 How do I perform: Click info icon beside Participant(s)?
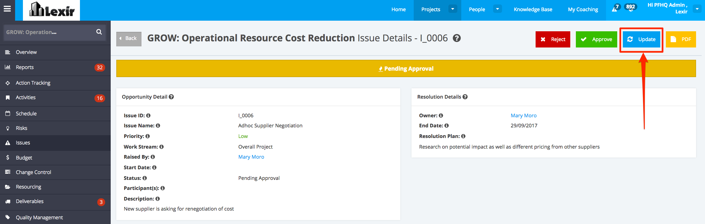[x=163, y=188]
